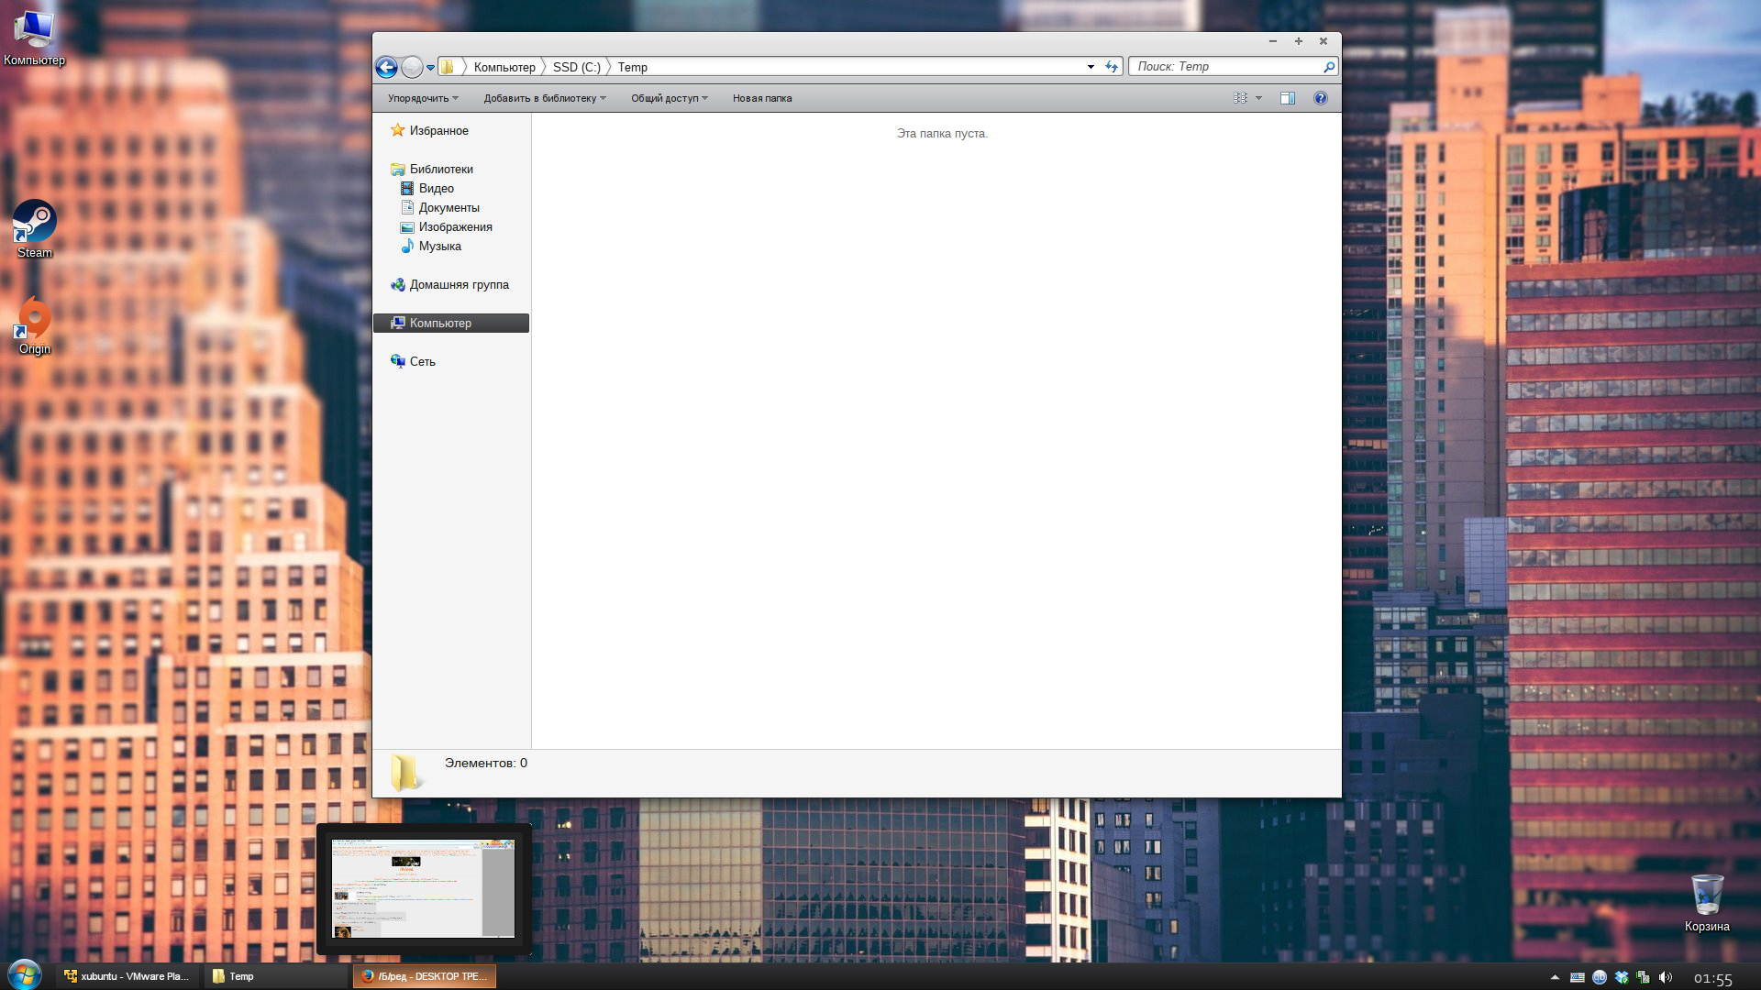This screenshot has width=1761, height=990.
Task: Click the Back navigation arrow
Action: (x=386, y=67)
